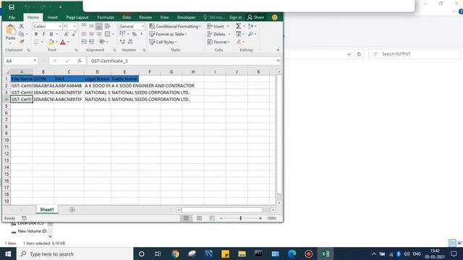Toggle Align Right in Alignment group
Viewport: 463px width, 260px height.
[99, 34]
